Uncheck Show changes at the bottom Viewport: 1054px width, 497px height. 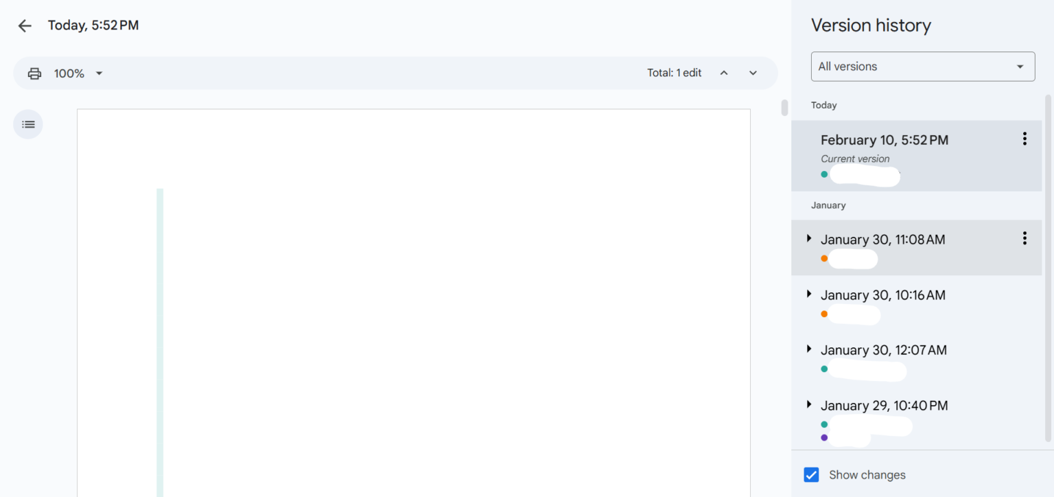click(811, 474)
